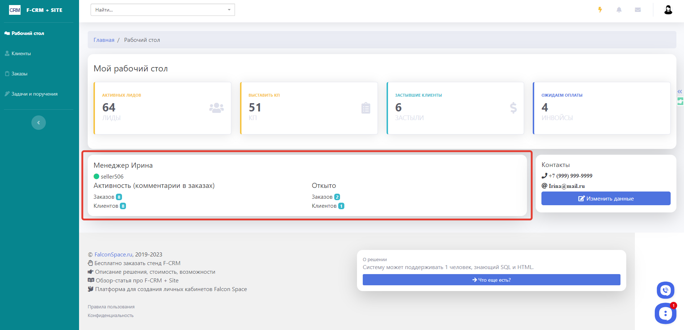Open the phone callback widget
Viewport: 684px width, 330px height.
click(x=665, y=290)
